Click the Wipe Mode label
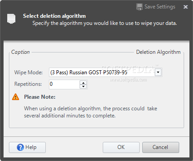Image resolution: width=193 pixels, height=161 pixels. click(x=28, y=72)
